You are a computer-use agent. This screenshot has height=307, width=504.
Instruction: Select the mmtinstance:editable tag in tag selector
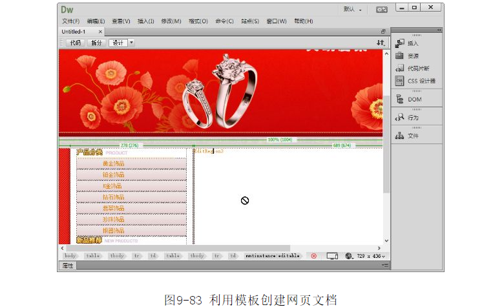273,256
